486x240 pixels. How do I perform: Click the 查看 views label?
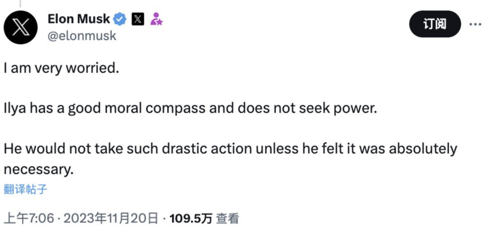point(227,218)
